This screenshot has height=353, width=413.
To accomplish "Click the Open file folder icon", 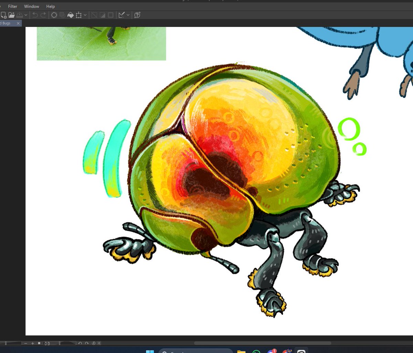I will (12, 15).
